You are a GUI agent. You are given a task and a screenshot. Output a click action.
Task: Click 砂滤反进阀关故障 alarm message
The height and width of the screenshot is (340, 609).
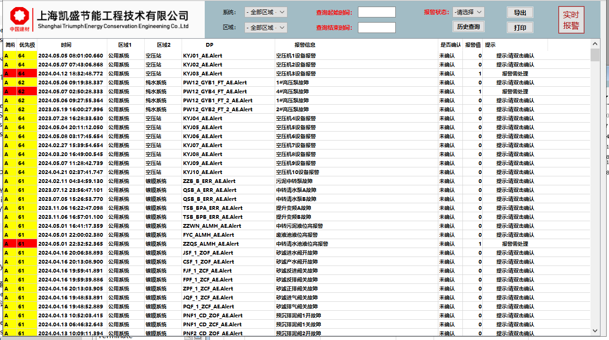click(297, 271)
